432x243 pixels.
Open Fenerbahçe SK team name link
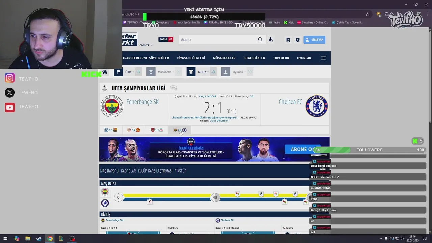pyautogui.click(x=142, y=102)
